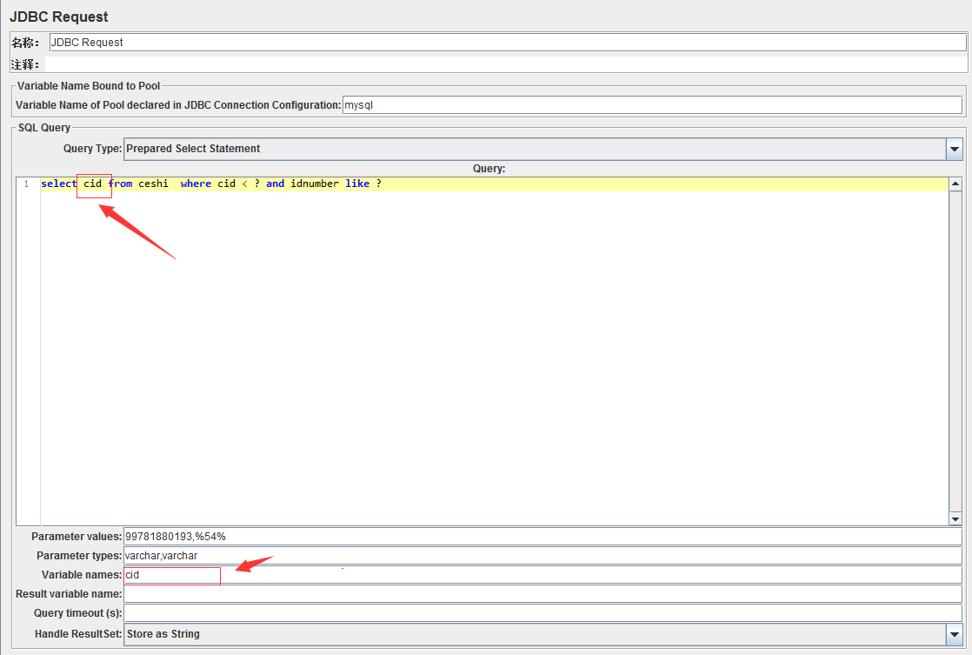Click the query editor vertical scrollbar track
Viewport: 972px width, 655px height.
pos(955,351)
